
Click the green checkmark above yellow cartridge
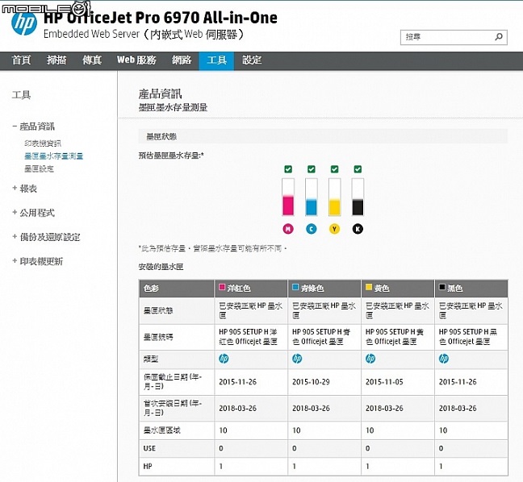(335, 169)
